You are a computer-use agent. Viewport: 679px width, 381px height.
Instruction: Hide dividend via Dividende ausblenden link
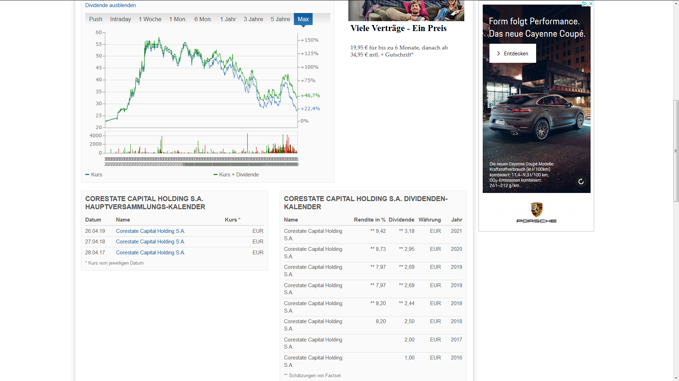click(x=110, y=5)
